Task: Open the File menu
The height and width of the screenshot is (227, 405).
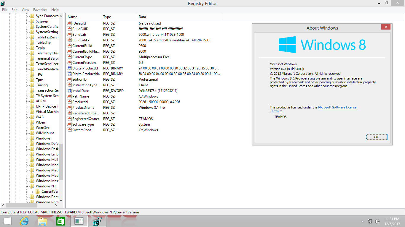Action: 5,10
